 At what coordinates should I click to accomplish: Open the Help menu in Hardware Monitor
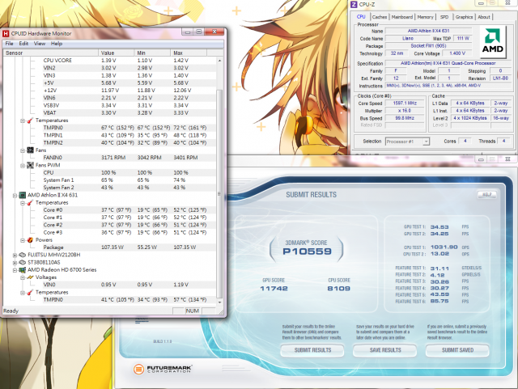(x=57, y=44)
